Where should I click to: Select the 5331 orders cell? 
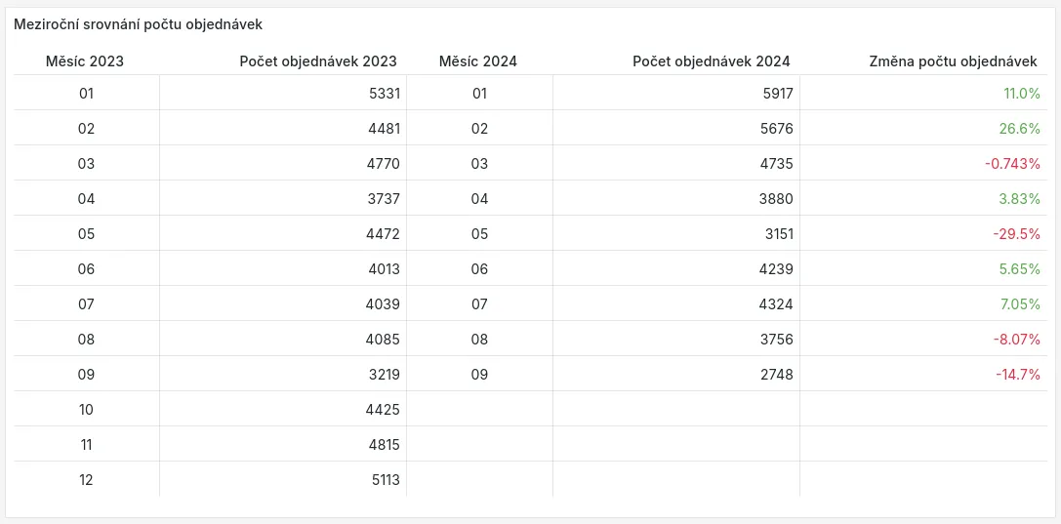tap(383, 94)
